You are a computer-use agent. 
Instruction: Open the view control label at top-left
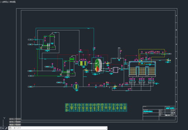pos(4,2)
